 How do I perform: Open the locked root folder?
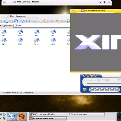pyautogui.click(x=37, y=41)
